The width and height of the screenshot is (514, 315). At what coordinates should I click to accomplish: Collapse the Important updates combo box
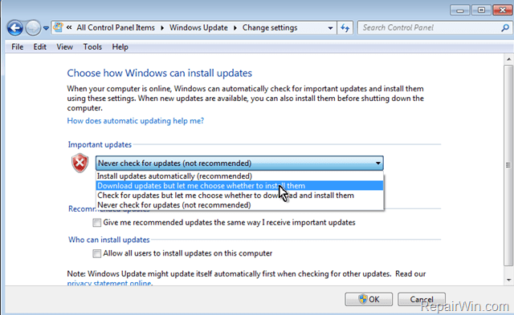[239, 163]
